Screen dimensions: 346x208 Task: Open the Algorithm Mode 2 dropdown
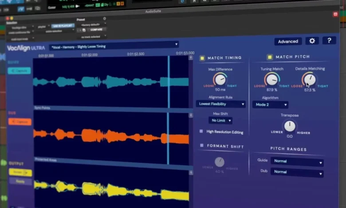point(270,105)
